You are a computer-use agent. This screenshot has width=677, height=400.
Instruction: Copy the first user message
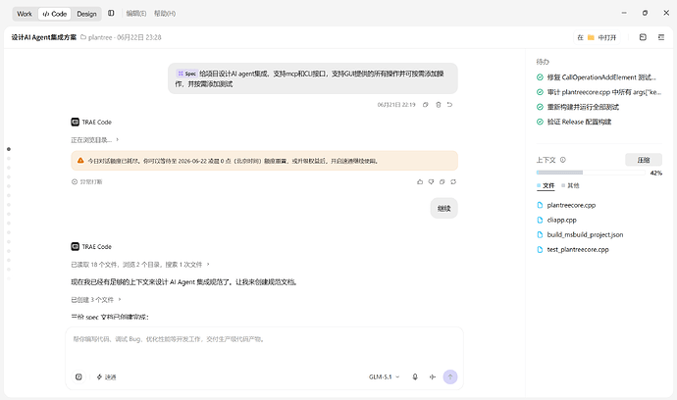tap(425, 105)
